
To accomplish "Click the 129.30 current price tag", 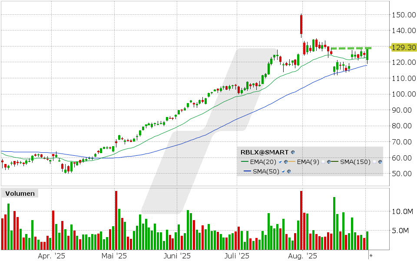I will click(404, 47).
